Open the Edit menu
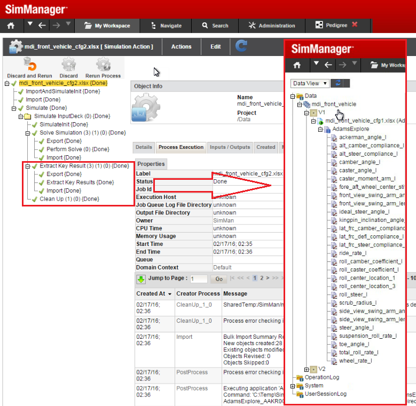Screen dimensions: 416x406 215,46
